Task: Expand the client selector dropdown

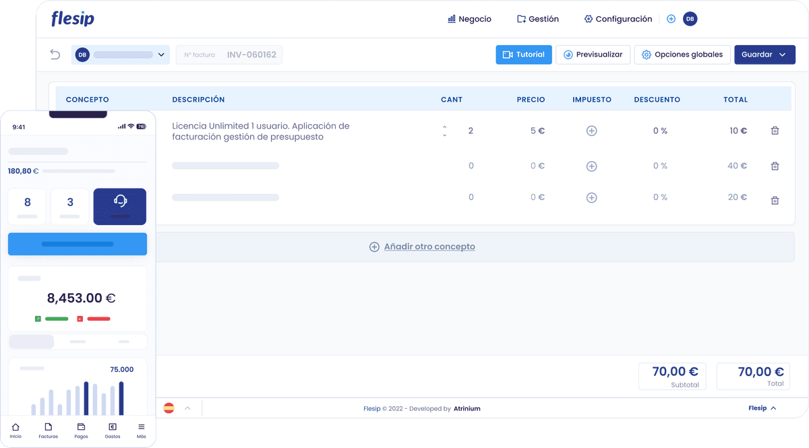Action: click(x=161, y=55)
